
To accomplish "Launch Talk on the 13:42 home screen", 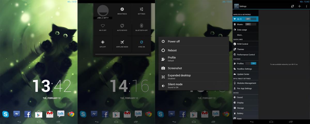I will click(x=61, y=114).
